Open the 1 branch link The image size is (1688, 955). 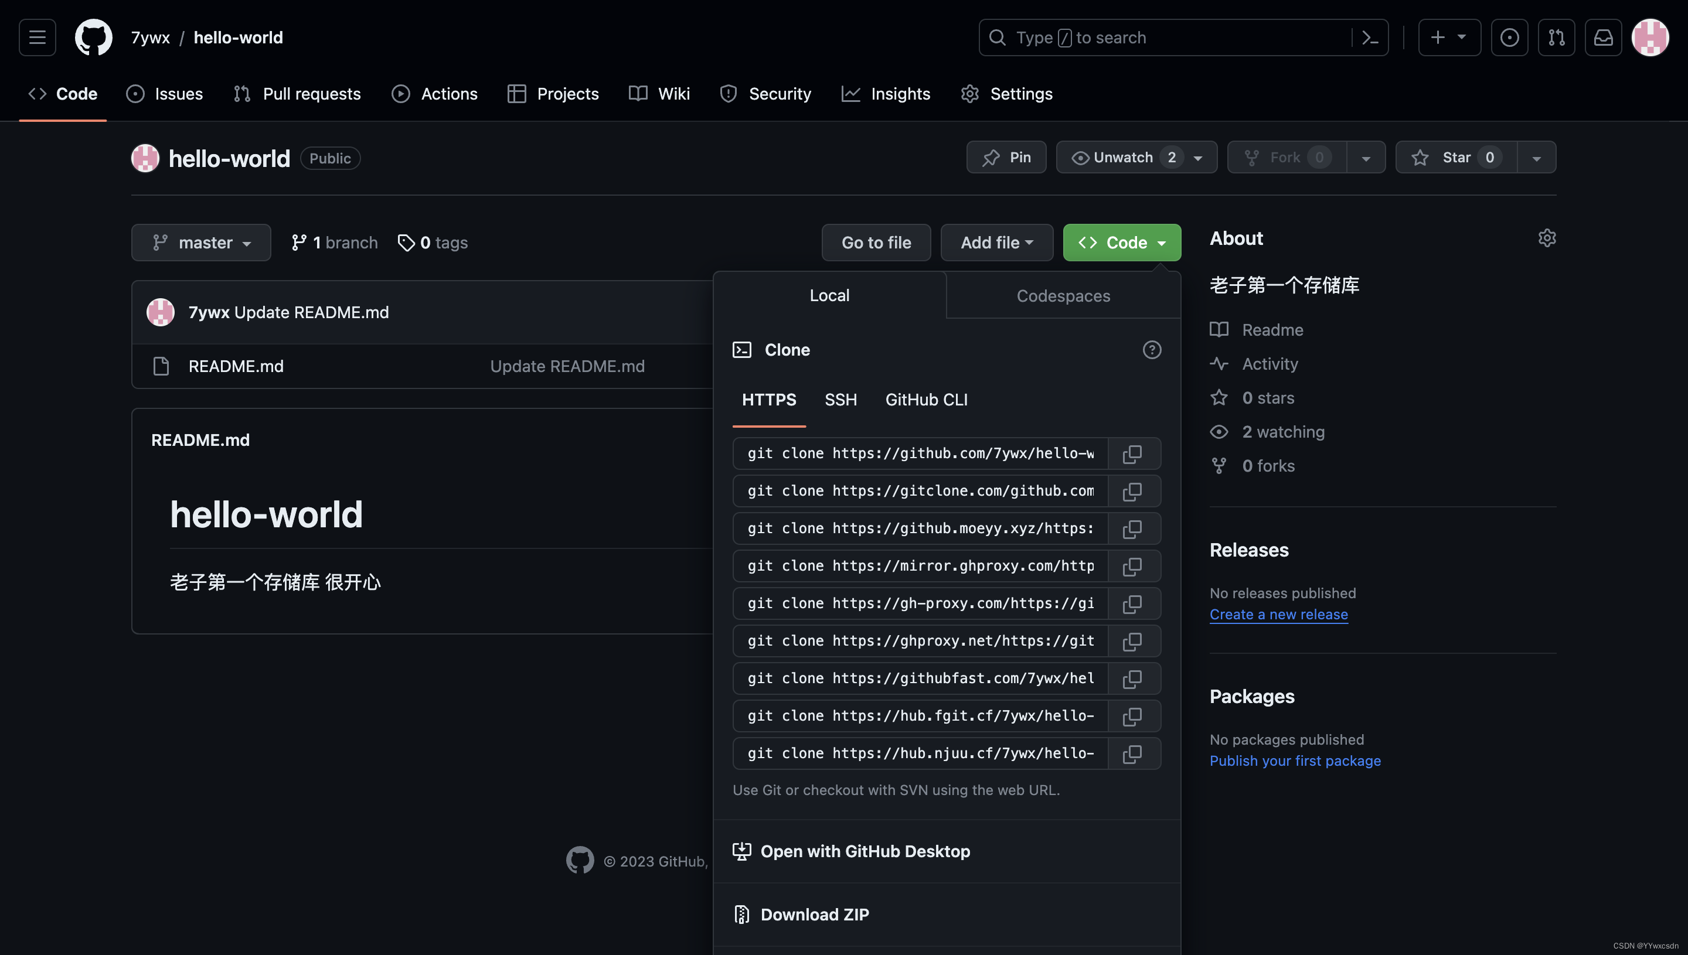click(335, 243)
